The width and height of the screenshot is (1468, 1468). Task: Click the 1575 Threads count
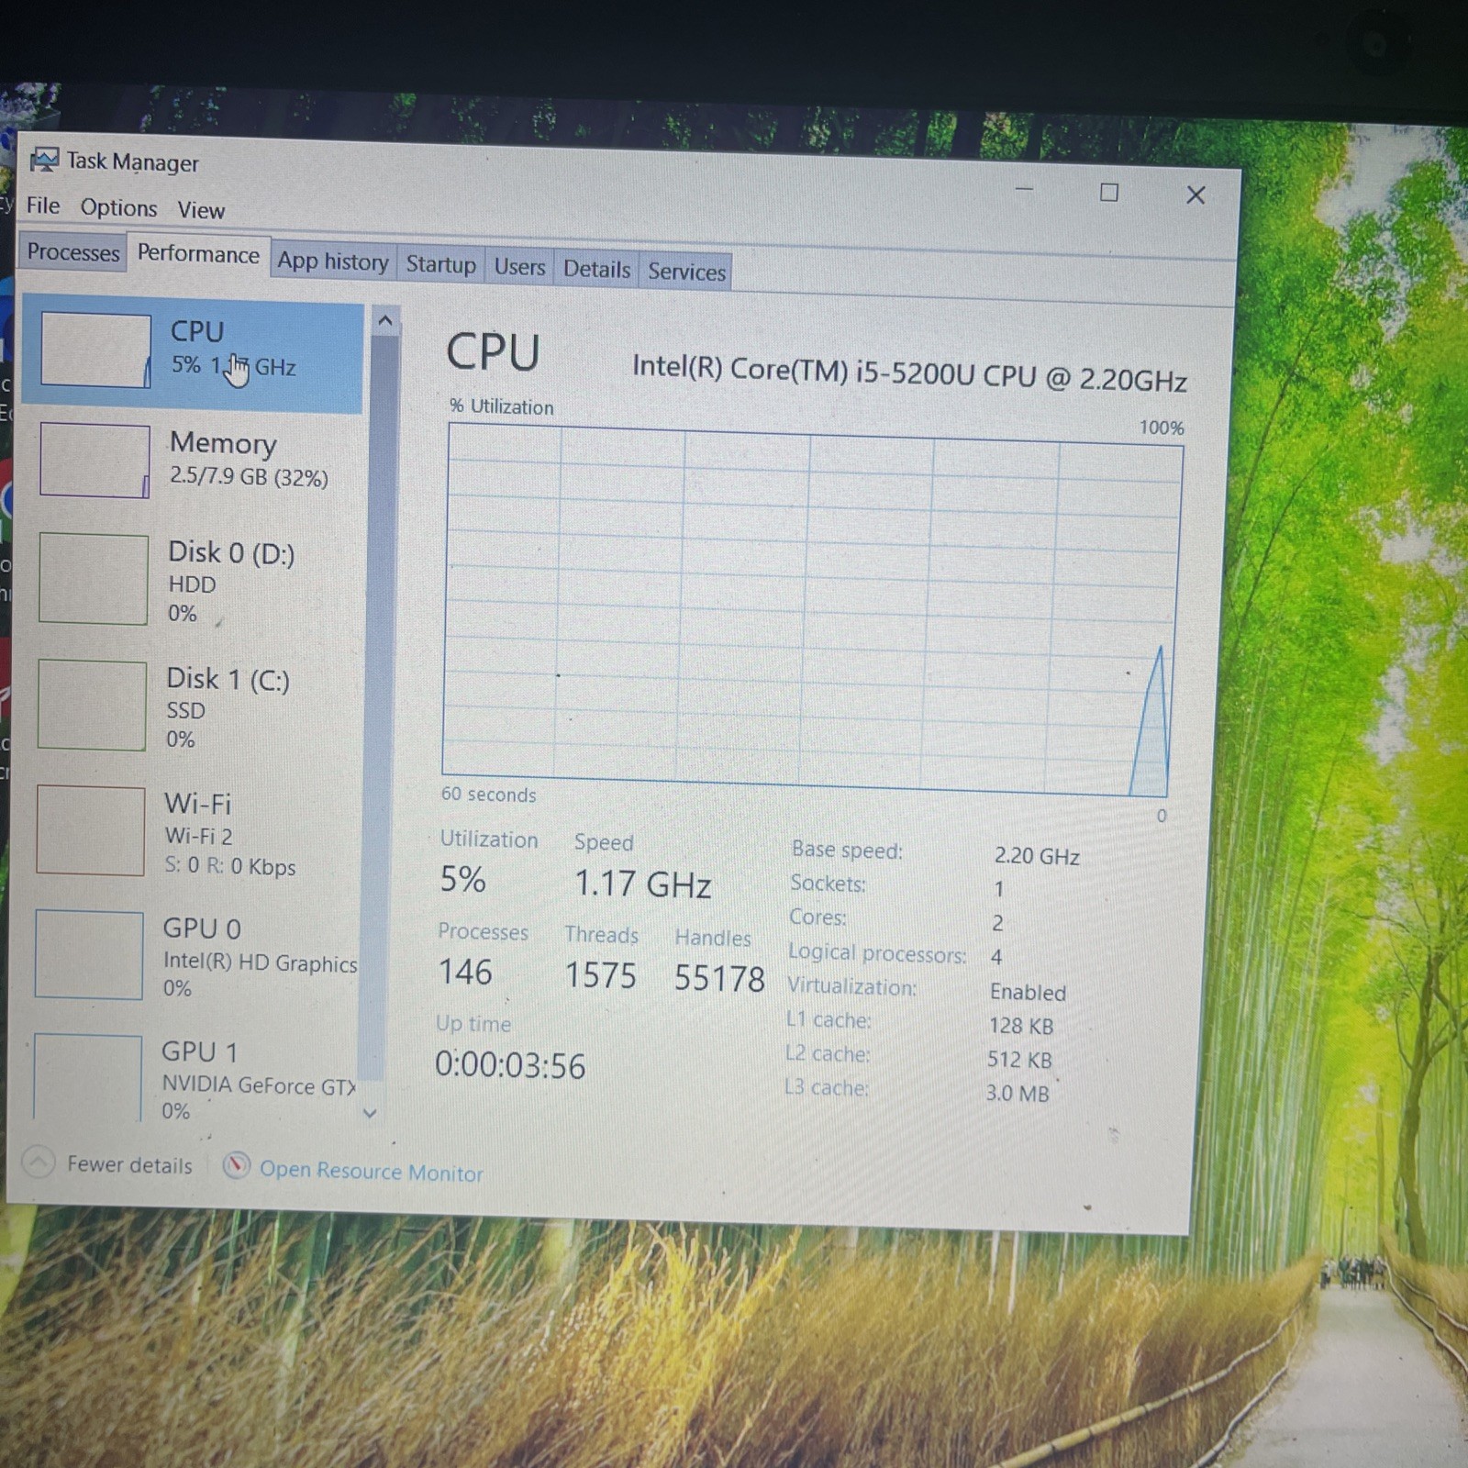(x=600, y=975)
